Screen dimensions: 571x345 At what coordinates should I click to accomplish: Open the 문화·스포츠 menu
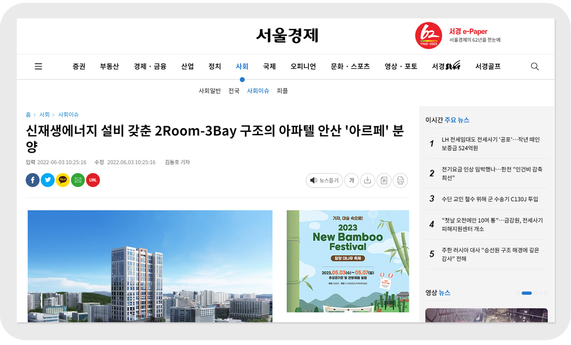(x=350, y=67)
